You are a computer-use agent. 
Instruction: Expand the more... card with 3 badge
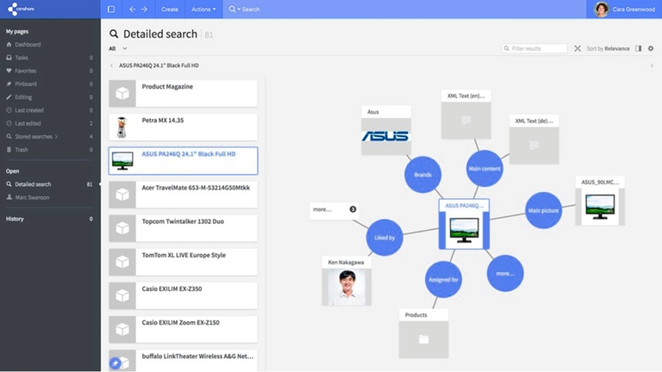[x=334, y=209]
